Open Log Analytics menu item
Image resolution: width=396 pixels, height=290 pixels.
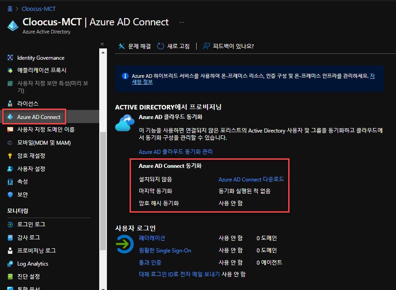coord(33,264)
